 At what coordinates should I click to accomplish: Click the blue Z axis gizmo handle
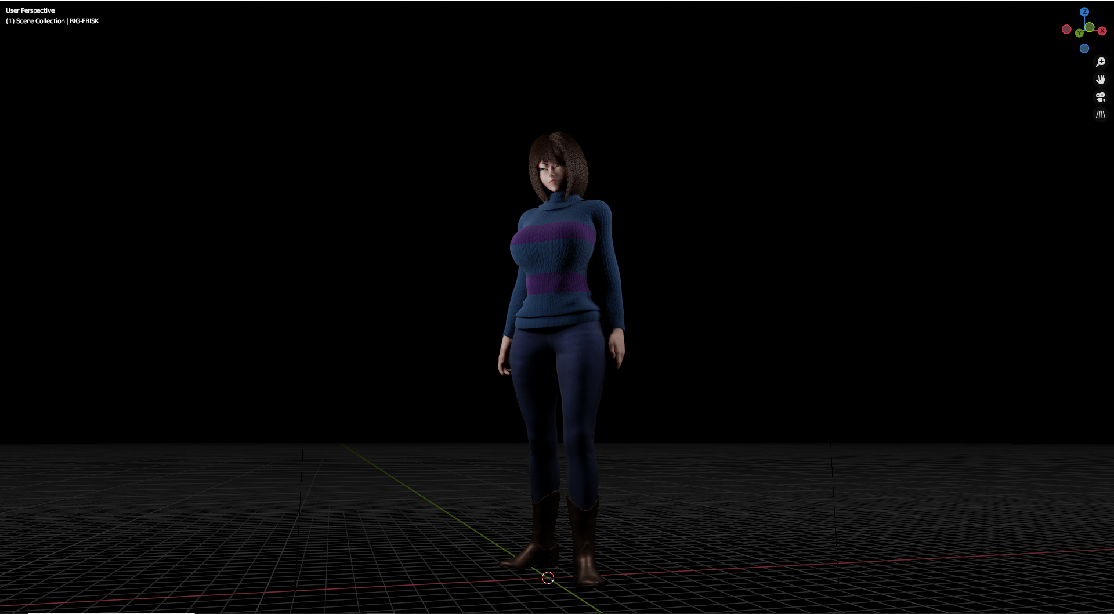click(x=1084, y=12)
